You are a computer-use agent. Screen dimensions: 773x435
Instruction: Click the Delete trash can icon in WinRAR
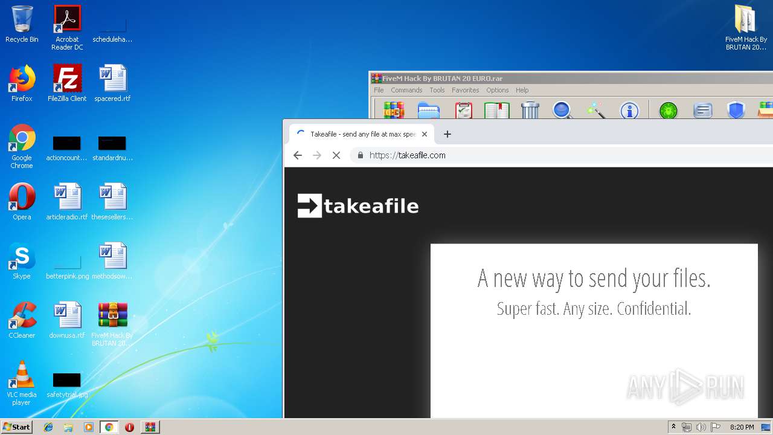pos(530,110)
